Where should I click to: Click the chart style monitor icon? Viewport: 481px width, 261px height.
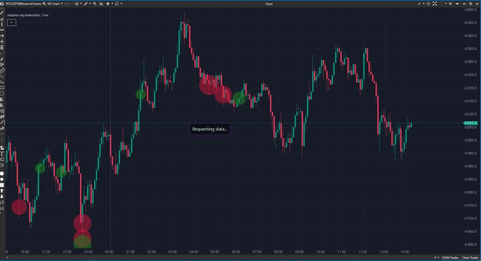pos(77,4)
